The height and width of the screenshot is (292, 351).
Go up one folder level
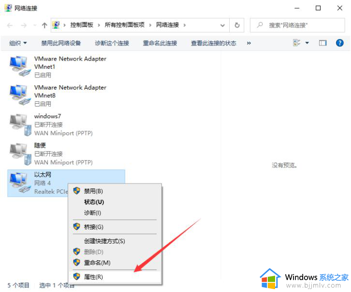tap(44, 25)
